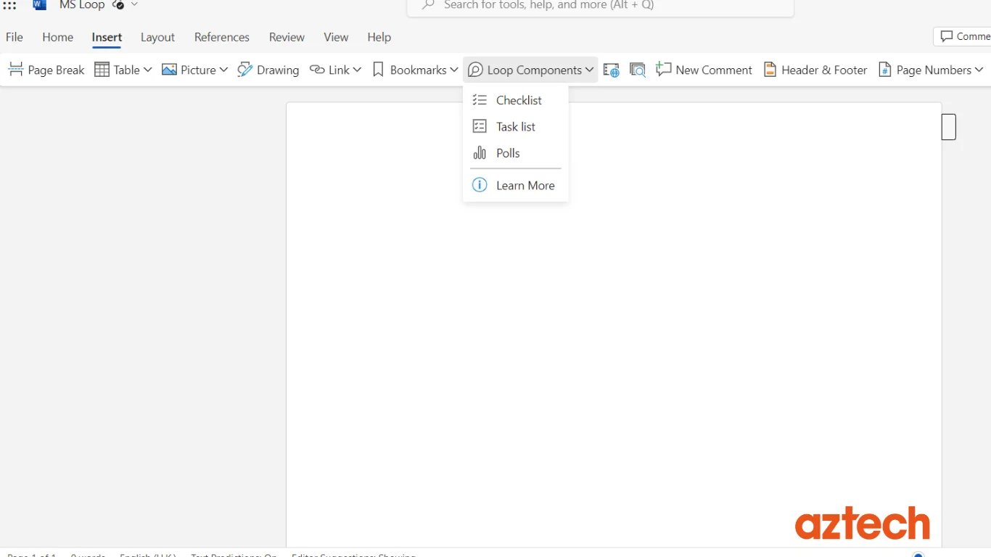Change the document language from English (U.K.)
Screen dimensions: 991x557
[147, 554]
